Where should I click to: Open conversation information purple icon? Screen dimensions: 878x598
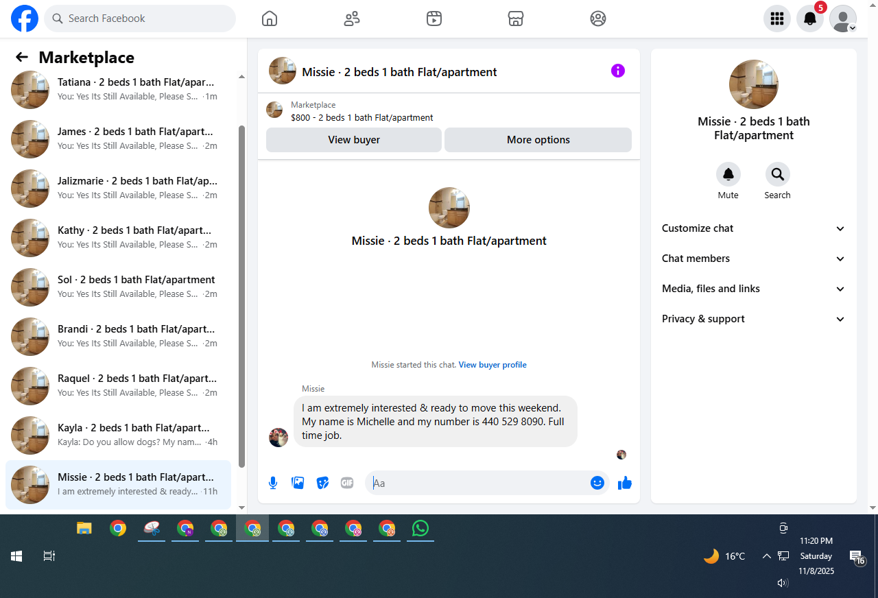click(x=618, y=71)
